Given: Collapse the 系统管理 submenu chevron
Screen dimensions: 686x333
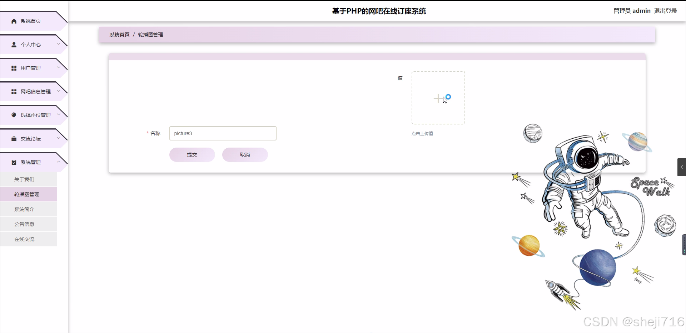Looking at the screenshot, I should coord(59,162).
